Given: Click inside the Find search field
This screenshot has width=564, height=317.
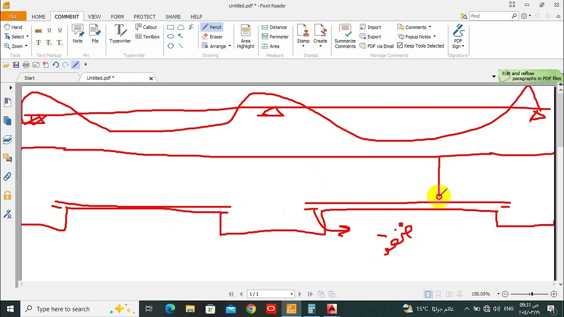Looking at the screenshot, I should (x=490, y=16).
